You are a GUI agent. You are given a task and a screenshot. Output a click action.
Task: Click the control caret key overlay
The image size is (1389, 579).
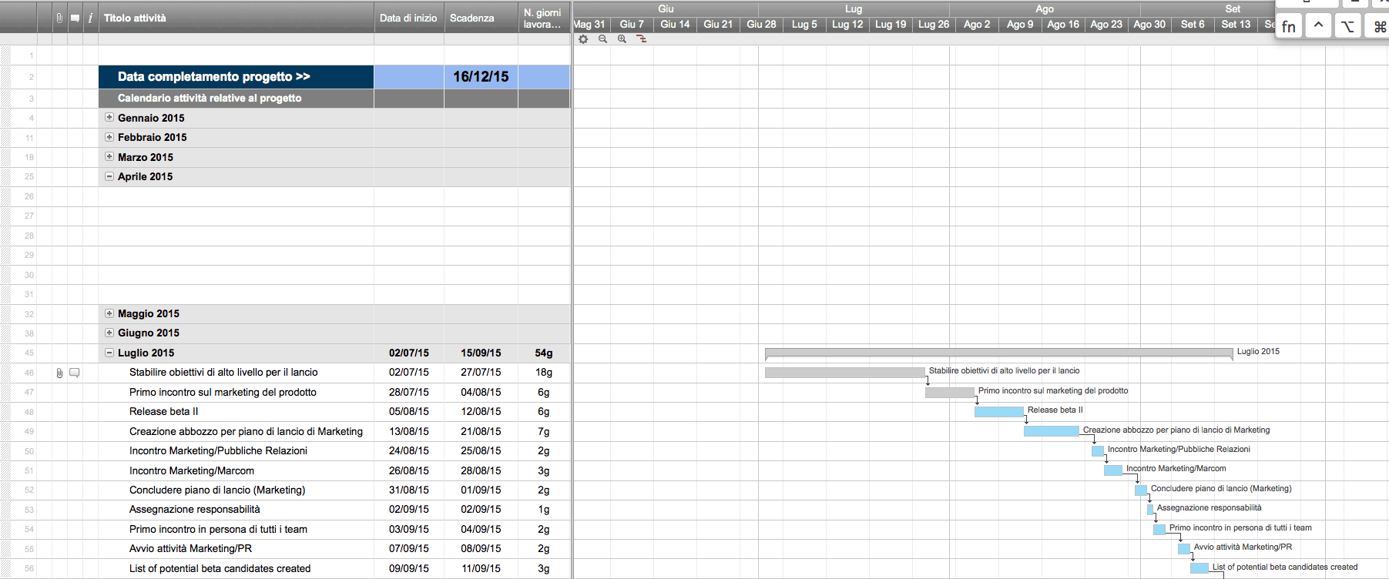click(x=1319, y=26)
